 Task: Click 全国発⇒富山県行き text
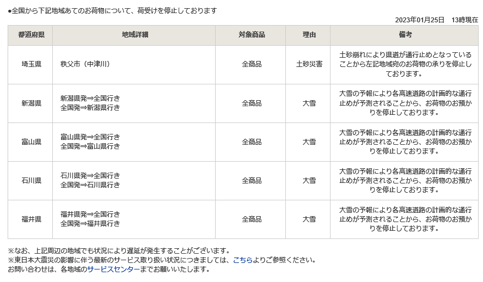[x=90, y=146]
